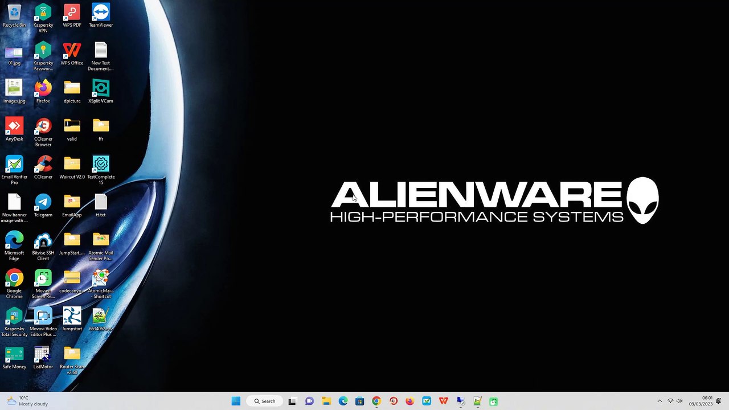Select the Firefox desktop shortcut
This screenshot has width=729, height=410.
tap(43, 91)
